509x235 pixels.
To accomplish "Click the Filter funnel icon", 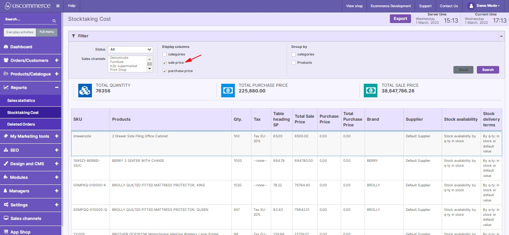I will [x=74, y=36].
